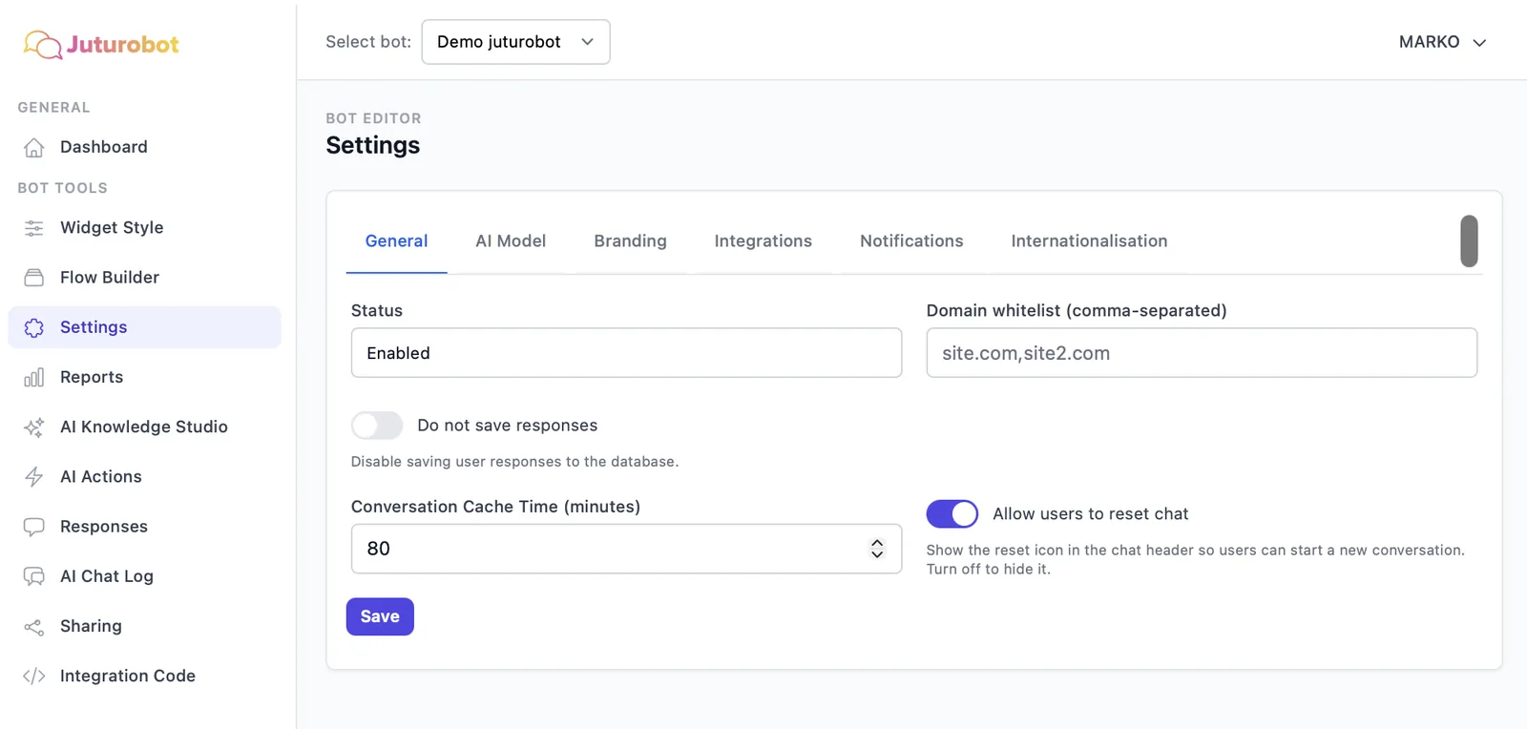Click the Responses speech bubble icon
The height and width of the screenshot is (729, 1527).
coord(34,527)
